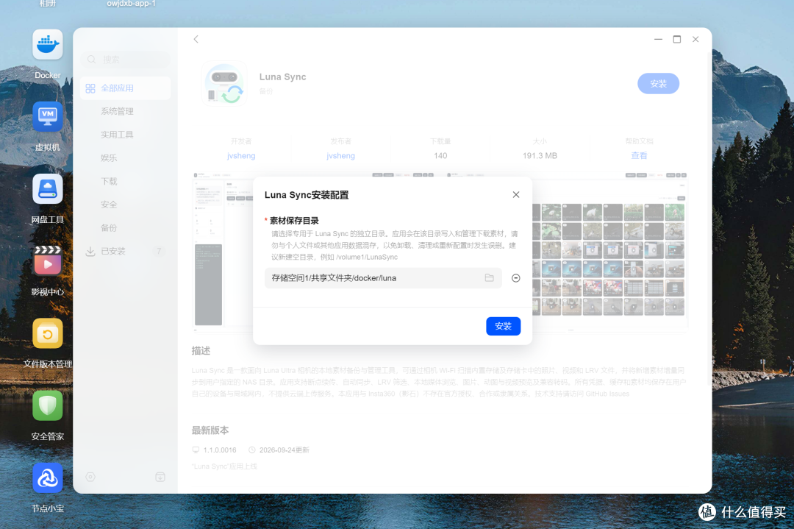Click the 已安装 download icon
The width and height of the screenshot is (794, 529).
click(90, 252)
